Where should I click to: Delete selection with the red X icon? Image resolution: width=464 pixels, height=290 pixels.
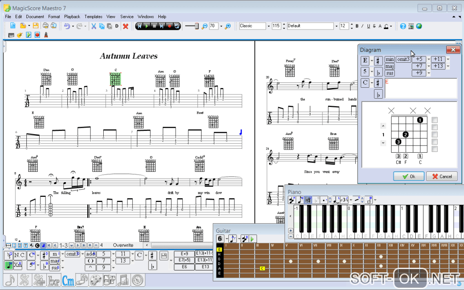[x=126, y=26]
